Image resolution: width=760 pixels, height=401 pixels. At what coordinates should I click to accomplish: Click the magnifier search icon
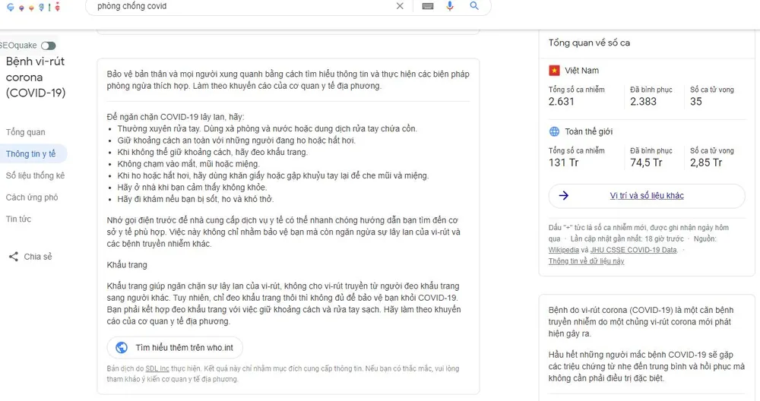coord(474,6)
